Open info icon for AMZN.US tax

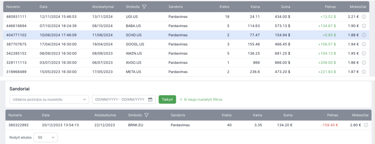(x=364, y=53)
